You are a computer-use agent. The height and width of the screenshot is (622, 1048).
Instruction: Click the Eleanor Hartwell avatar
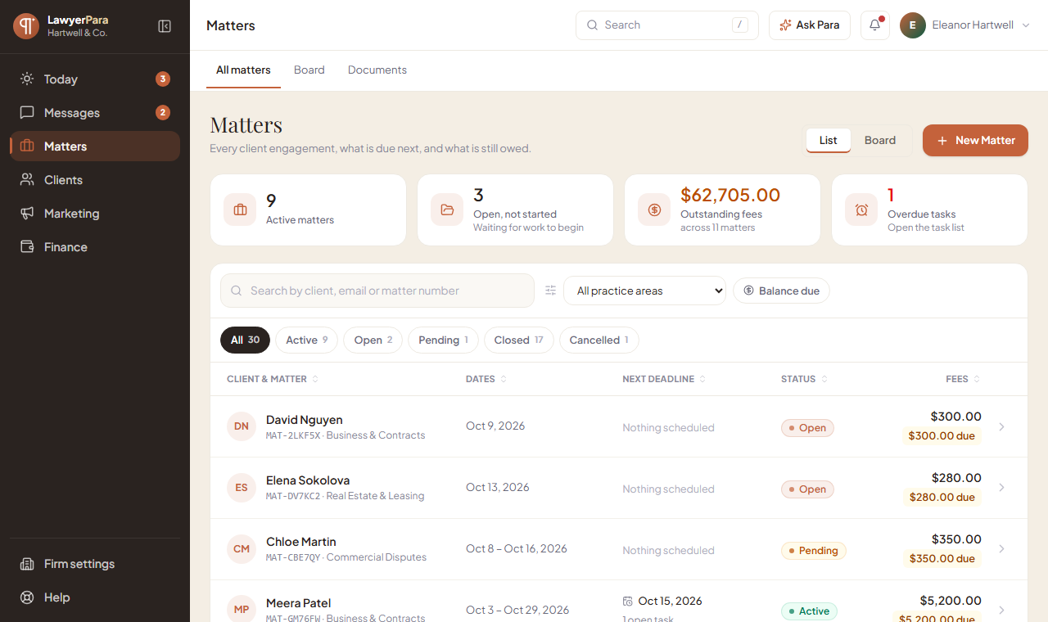click(913, 25)
